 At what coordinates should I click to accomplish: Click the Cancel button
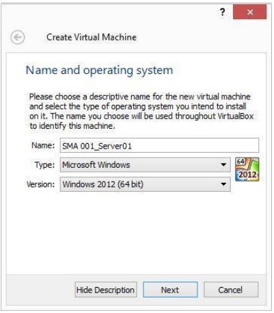[x=231, y=290]
